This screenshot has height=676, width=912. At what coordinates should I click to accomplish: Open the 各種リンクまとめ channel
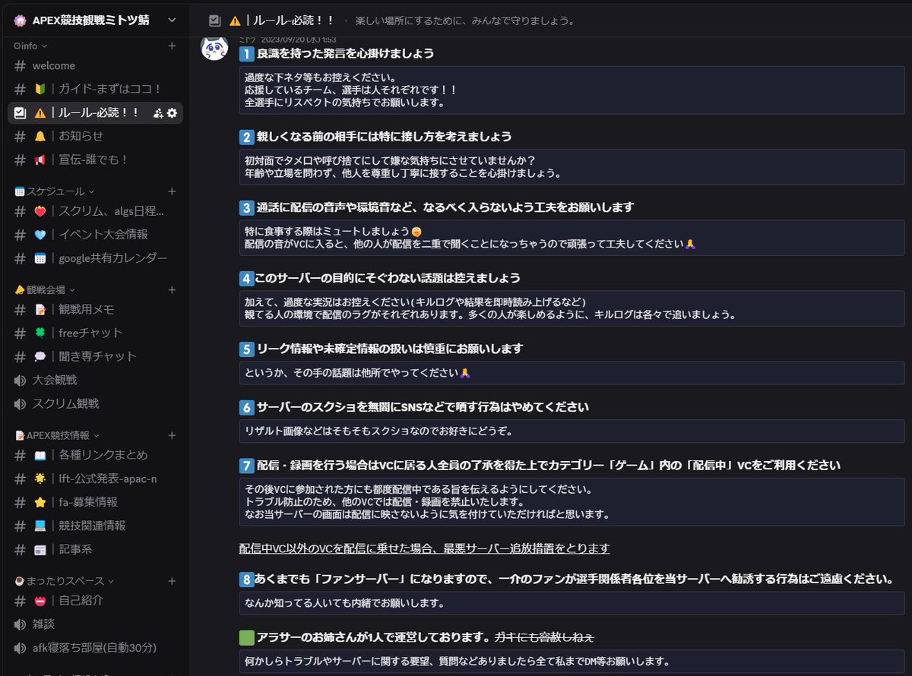click(x=95, y=455)
